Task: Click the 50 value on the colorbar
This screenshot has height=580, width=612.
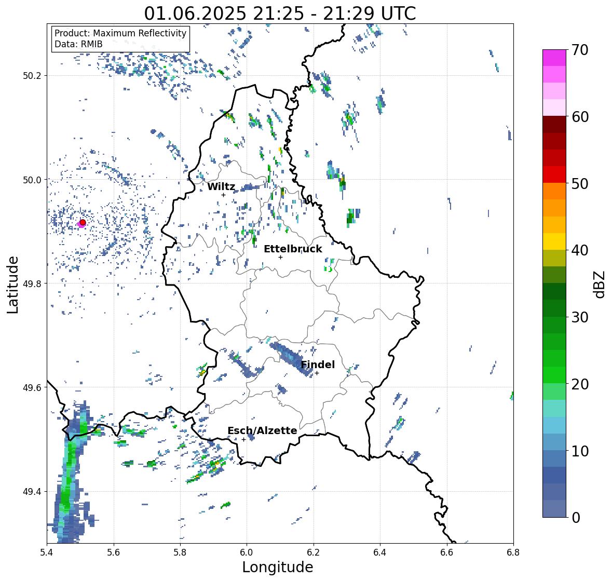Action: point(580,183)
